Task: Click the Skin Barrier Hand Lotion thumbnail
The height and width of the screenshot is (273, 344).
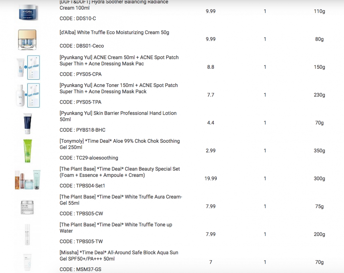Action: tap(28, 123)
